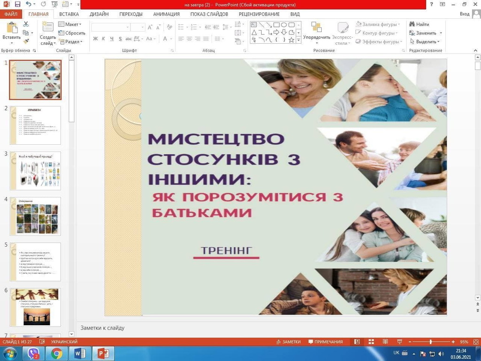Switch to the Анимация tab
The height and width of the screenshot is (361, 481).
point(166,14)
